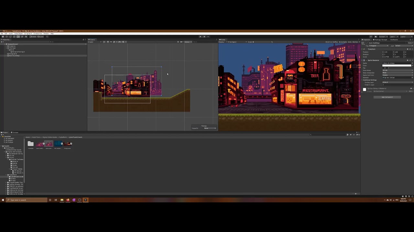Select the Rect transform tool
This screenshot has height=232, width=414.
(x=18, y=36)
